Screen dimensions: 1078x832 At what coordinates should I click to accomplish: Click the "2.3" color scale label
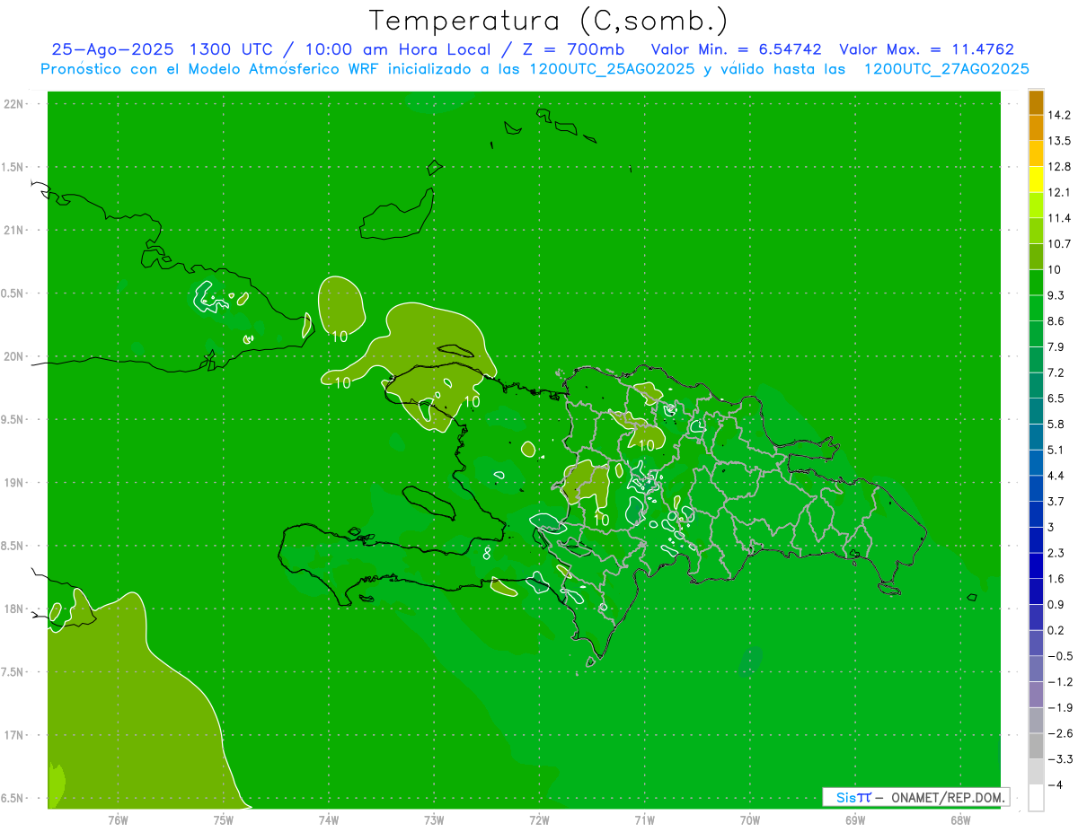1056,553
